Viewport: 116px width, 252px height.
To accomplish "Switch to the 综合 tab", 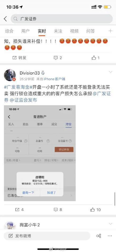I will point(9,31).
